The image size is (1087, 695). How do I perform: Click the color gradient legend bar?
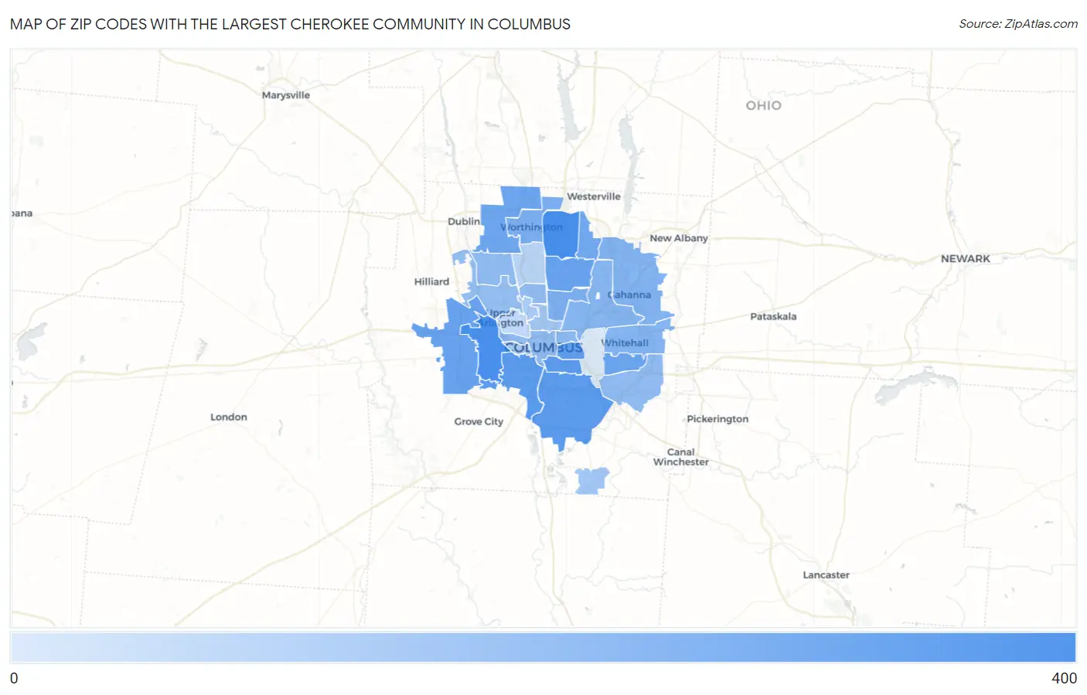click(x=543, y=648)
